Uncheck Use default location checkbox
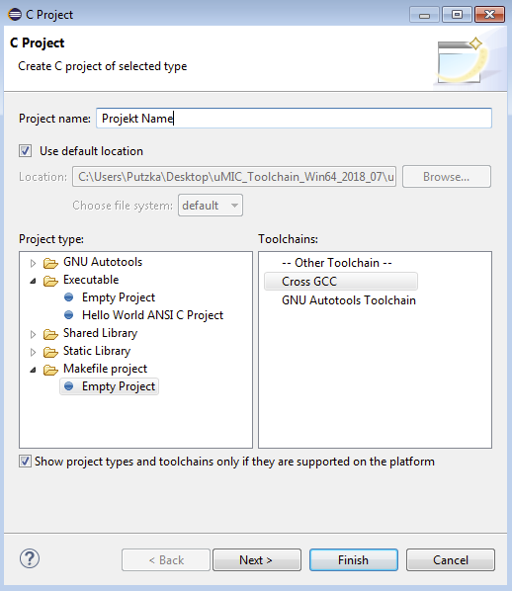 click(x=26, y=151)
